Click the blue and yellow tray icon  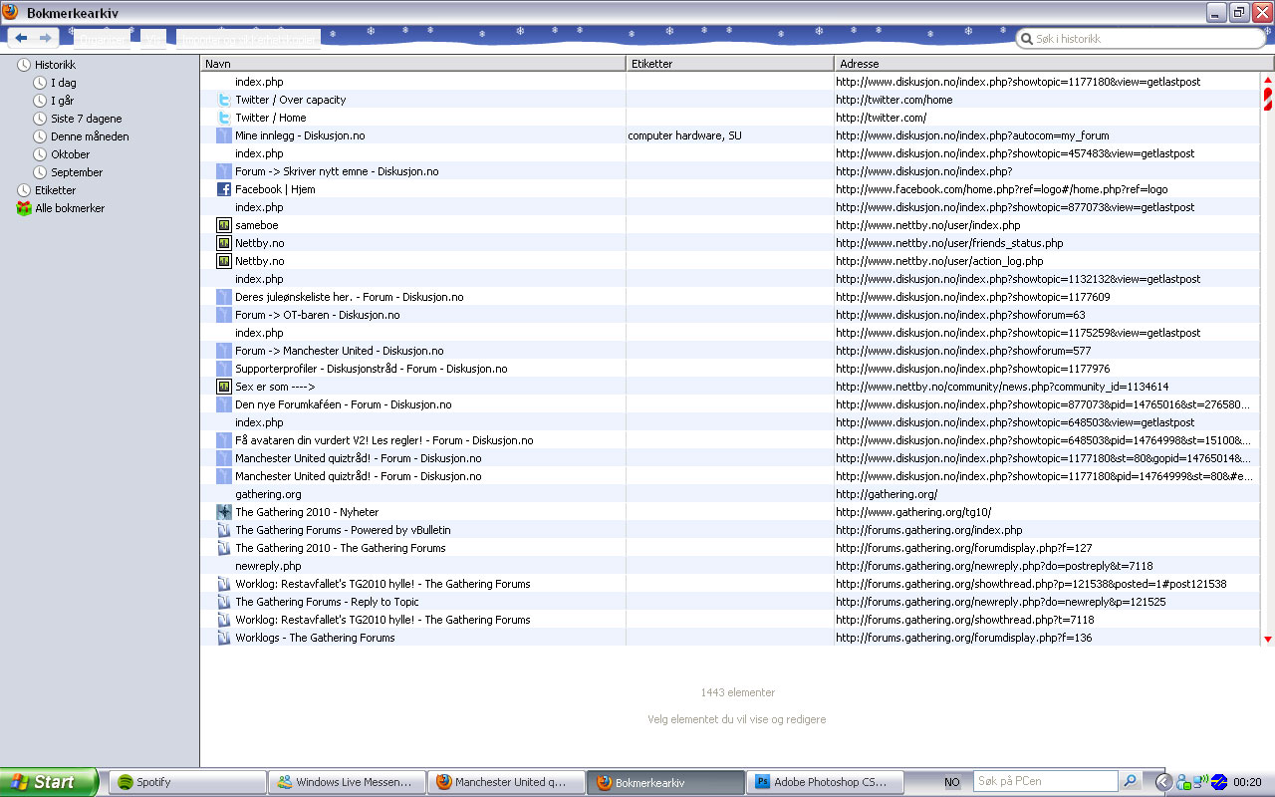1219,782
